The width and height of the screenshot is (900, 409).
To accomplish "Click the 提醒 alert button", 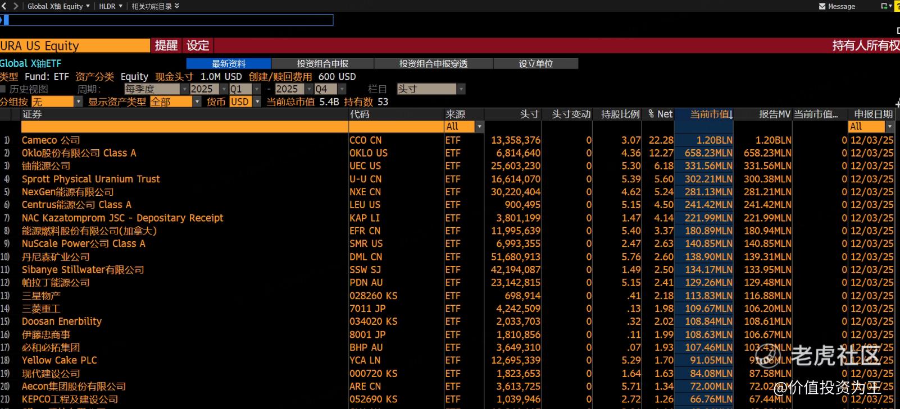I will [x=166, y=45].
